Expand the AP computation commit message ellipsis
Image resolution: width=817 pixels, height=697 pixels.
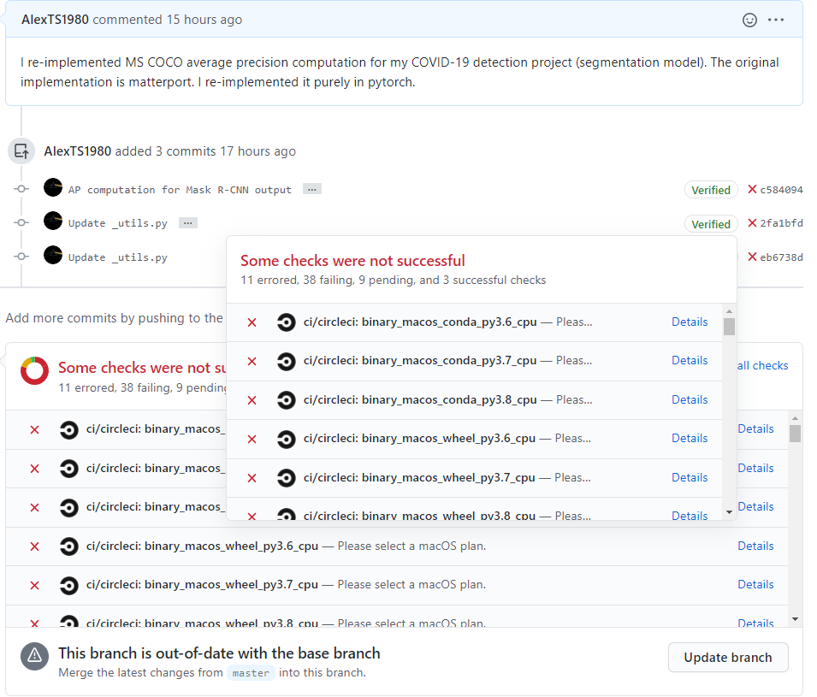(311, 189)
